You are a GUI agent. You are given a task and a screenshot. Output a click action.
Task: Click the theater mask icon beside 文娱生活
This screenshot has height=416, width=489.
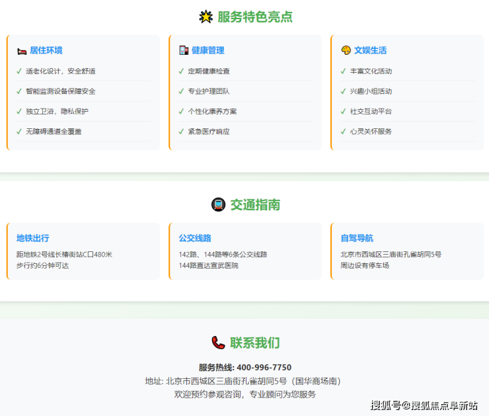point(346,50)
